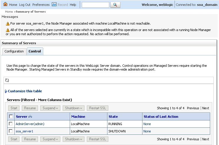
Task: Toggle the select-all checkbox in the table header
Action: point(11,116)
